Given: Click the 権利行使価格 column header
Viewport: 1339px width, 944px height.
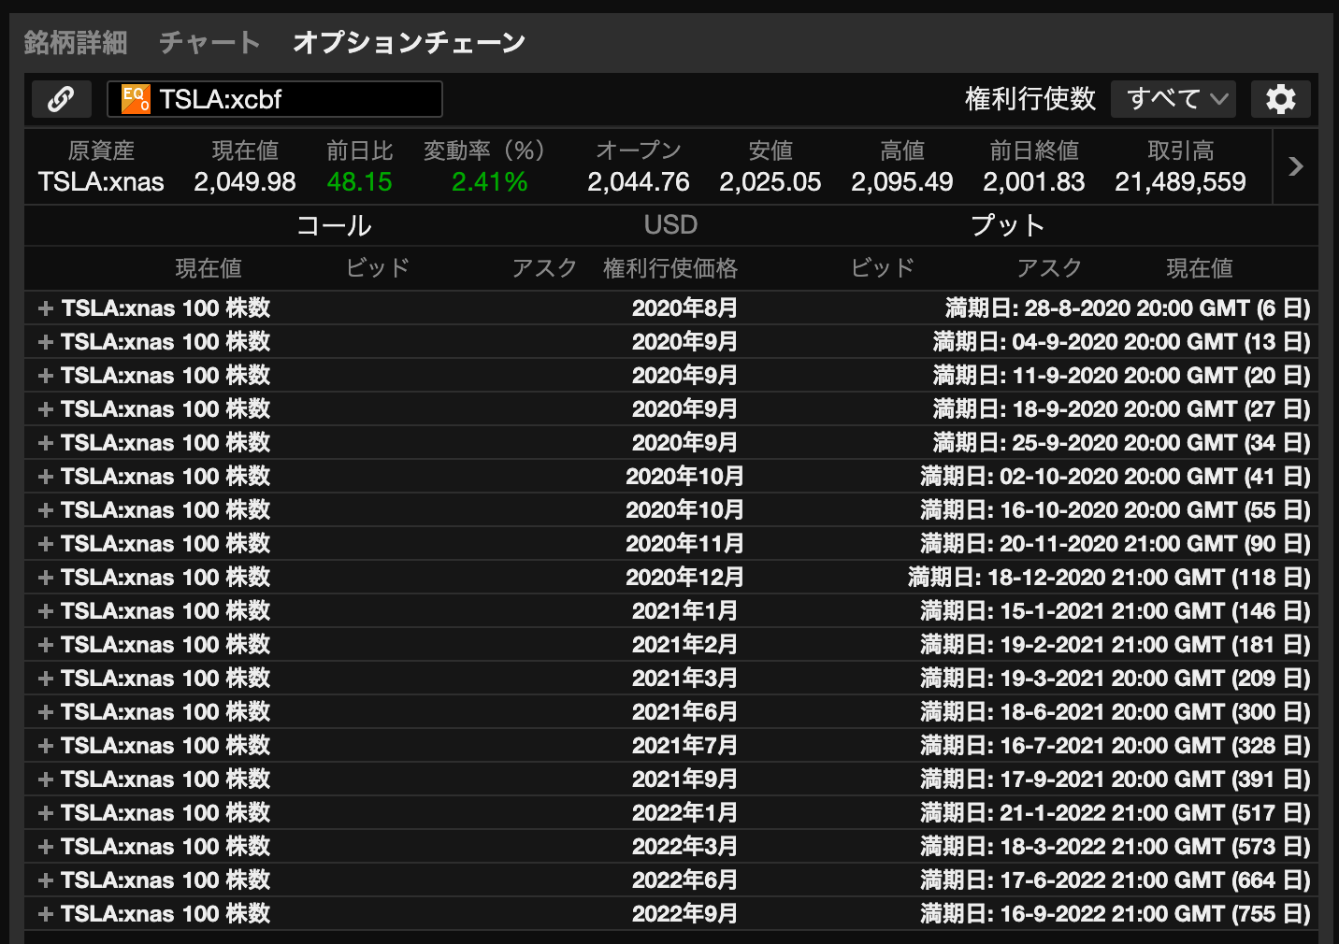Looking at the screenshot, I should point(670,269).
